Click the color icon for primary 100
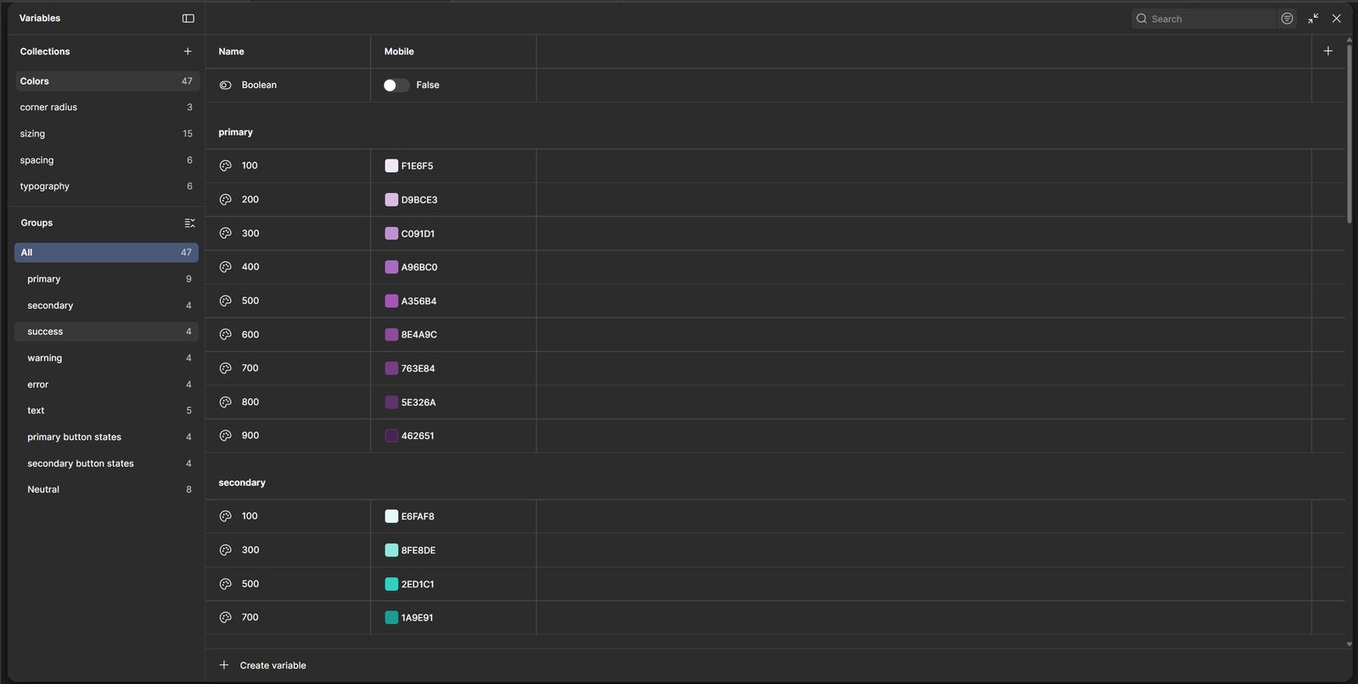Viewport: 1358px width, 684px height. (x=226, y=166)
